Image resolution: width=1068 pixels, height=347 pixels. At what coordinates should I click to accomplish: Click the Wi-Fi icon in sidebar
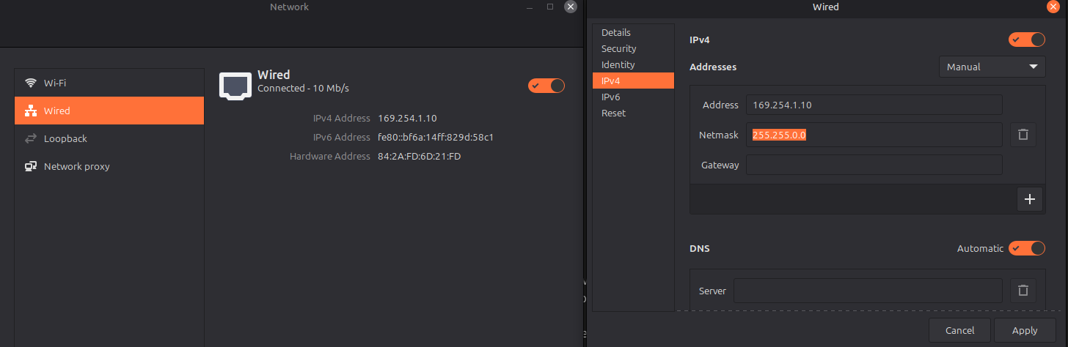point(31,83)
